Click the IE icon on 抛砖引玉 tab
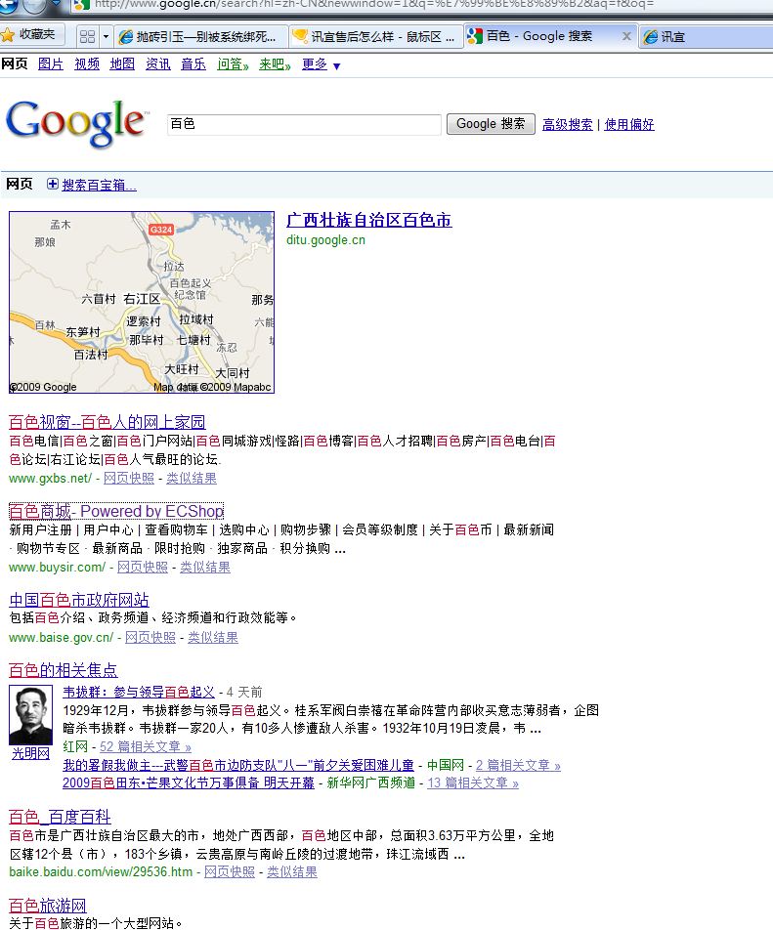The width and height of the screenshot is (773, 930). [126, 37]
